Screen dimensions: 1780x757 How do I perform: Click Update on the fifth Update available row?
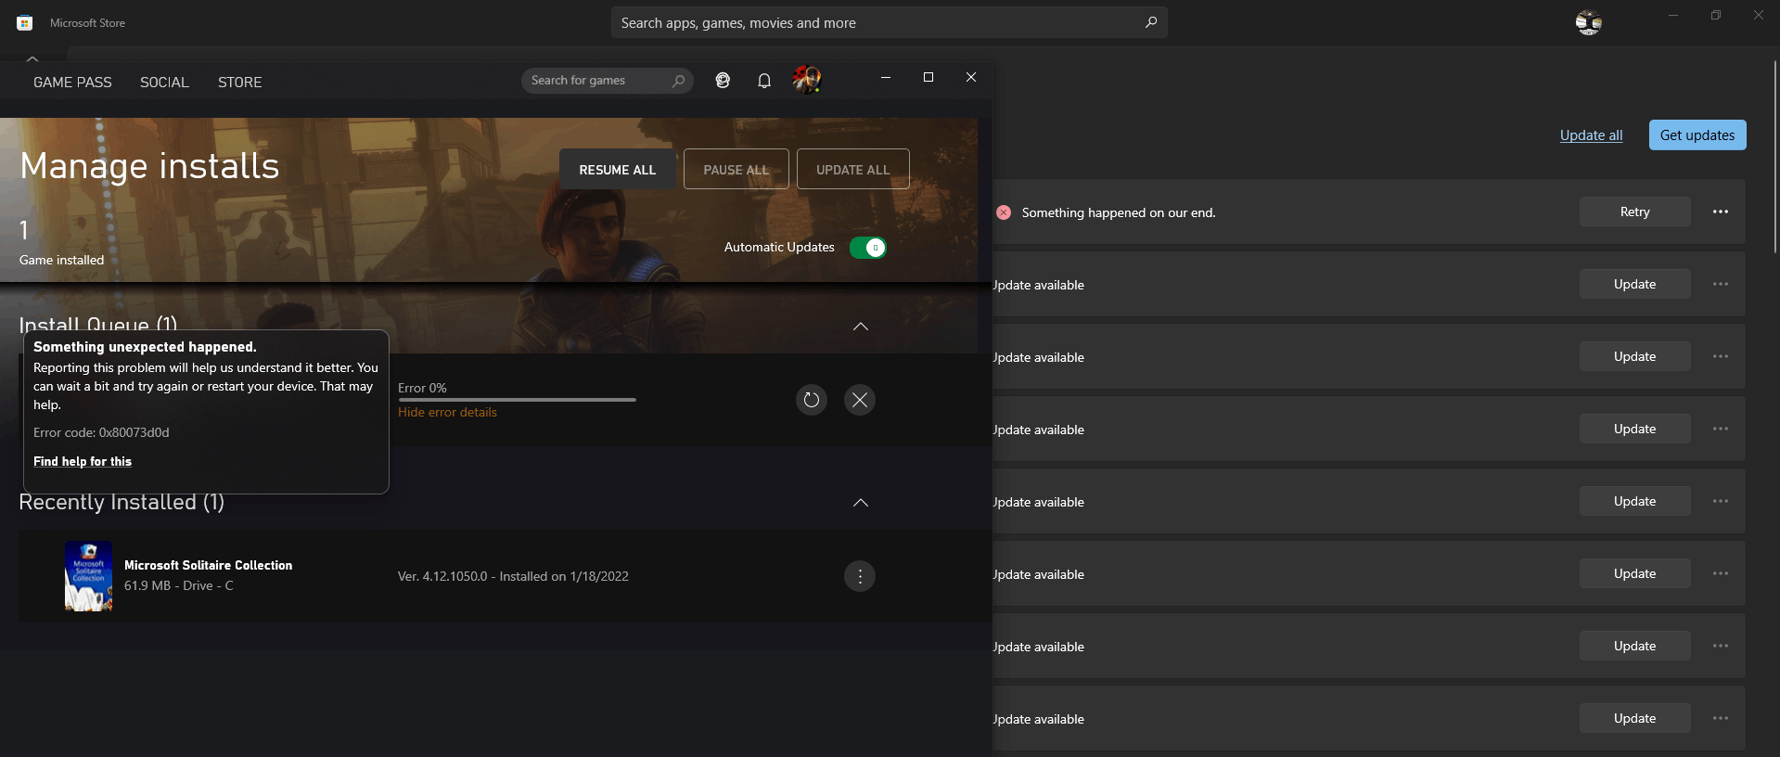1635,573
